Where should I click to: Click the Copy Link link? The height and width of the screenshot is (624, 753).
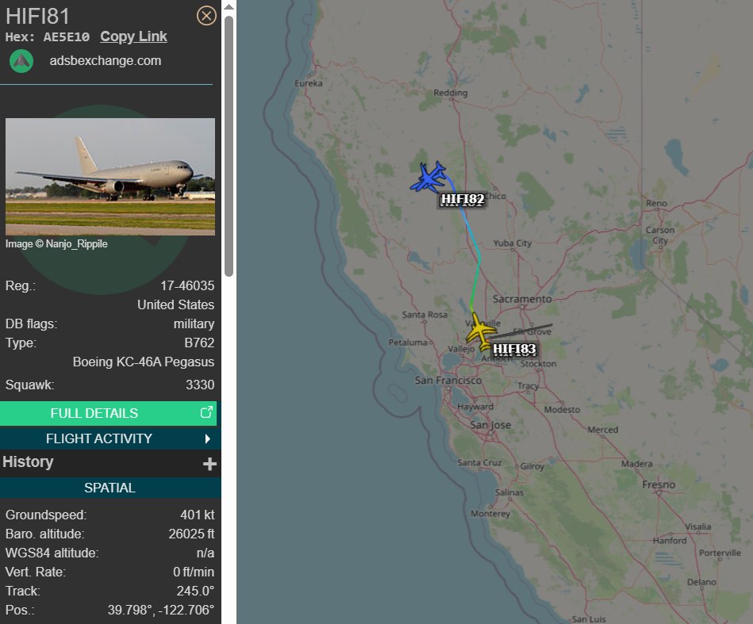[x=133, y=36]
